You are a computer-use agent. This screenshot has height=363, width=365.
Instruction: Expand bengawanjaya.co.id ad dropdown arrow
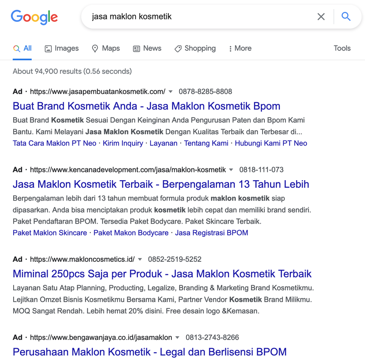pos(177,338)
